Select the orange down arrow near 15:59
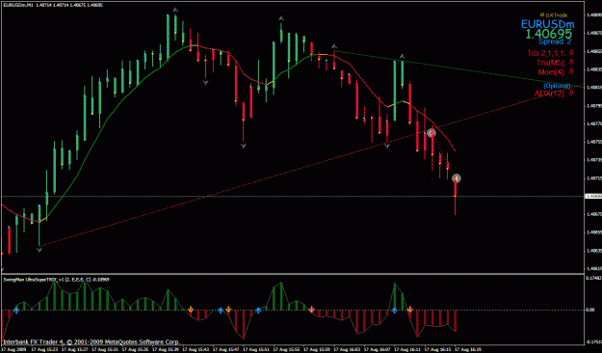This screenshot has height=353, width=602. tap(311, 310)
